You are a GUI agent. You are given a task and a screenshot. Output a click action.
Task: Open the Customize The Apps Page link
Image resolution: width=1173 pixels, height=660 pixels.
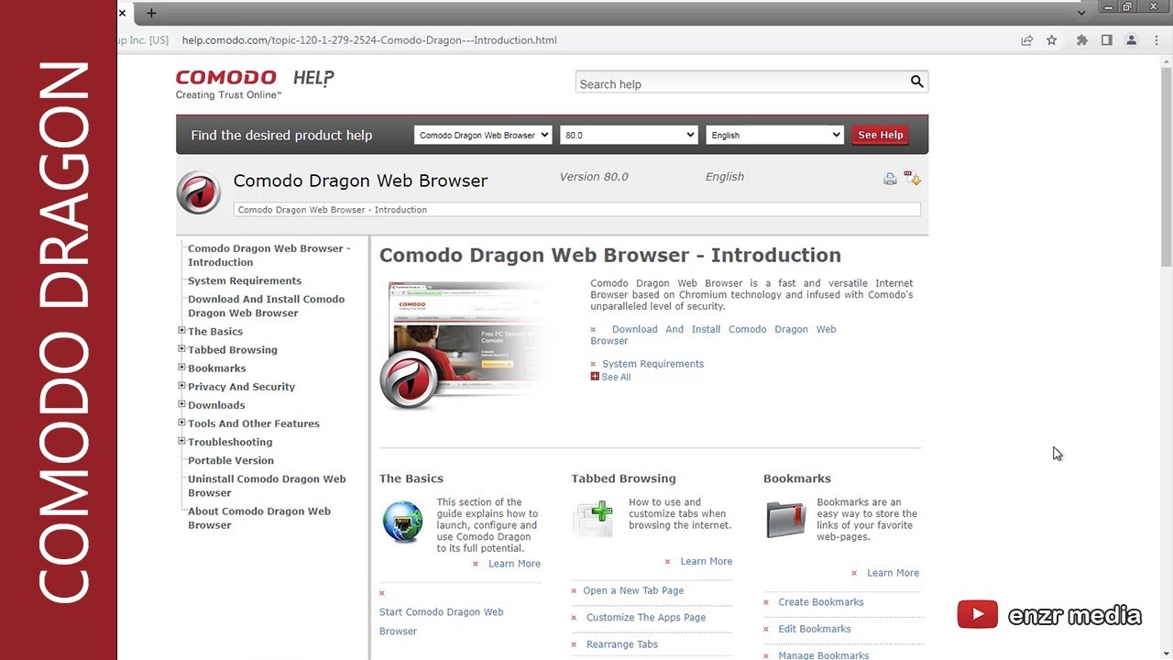click(646, 617)
